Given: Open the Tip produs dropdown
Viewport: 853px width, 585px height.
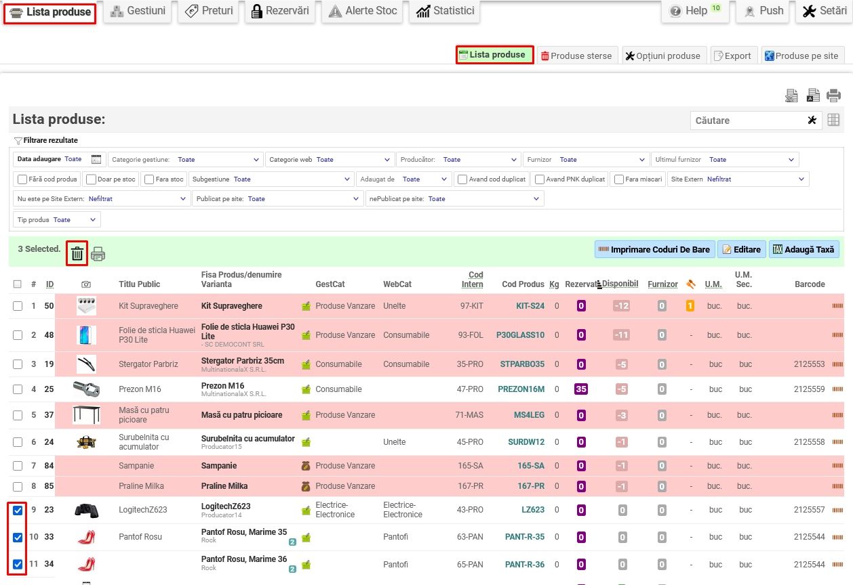Looking at the screenshot, I should point(57,220).
